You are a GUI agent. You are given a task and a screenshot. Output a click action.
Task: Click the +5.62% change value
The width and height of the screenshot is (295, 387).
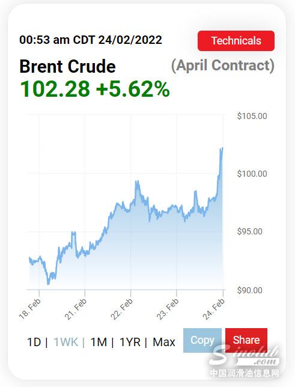133,89
